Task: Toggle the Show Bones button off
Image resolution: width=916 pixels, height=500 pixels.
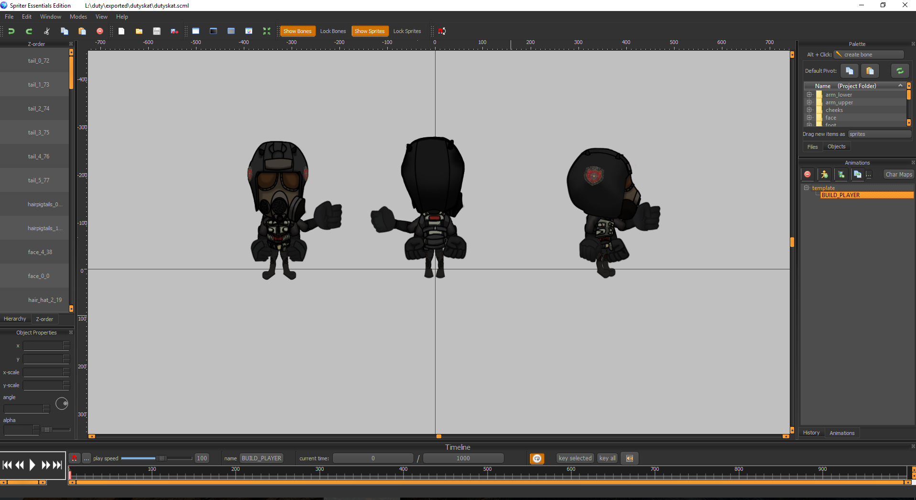Action: [297, 31]
